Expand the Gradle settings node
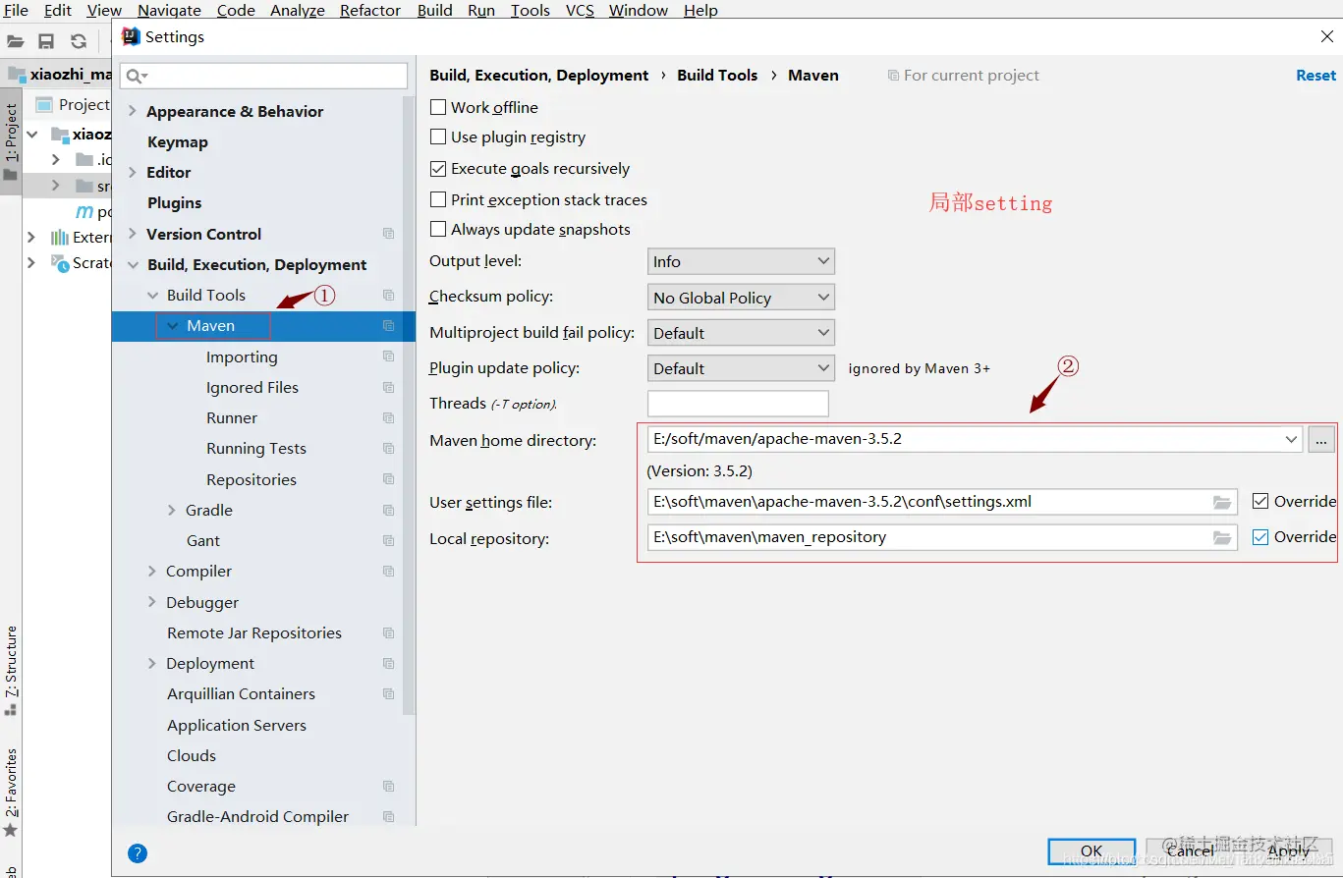 tap(172, 510)
